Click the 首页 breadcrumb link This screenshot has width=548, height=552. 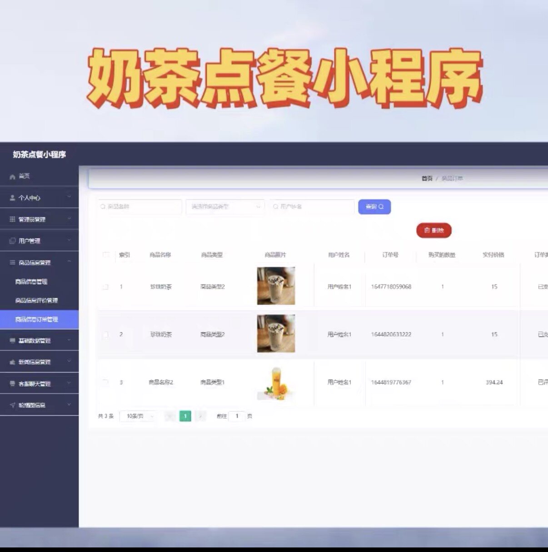click(427, 179)
